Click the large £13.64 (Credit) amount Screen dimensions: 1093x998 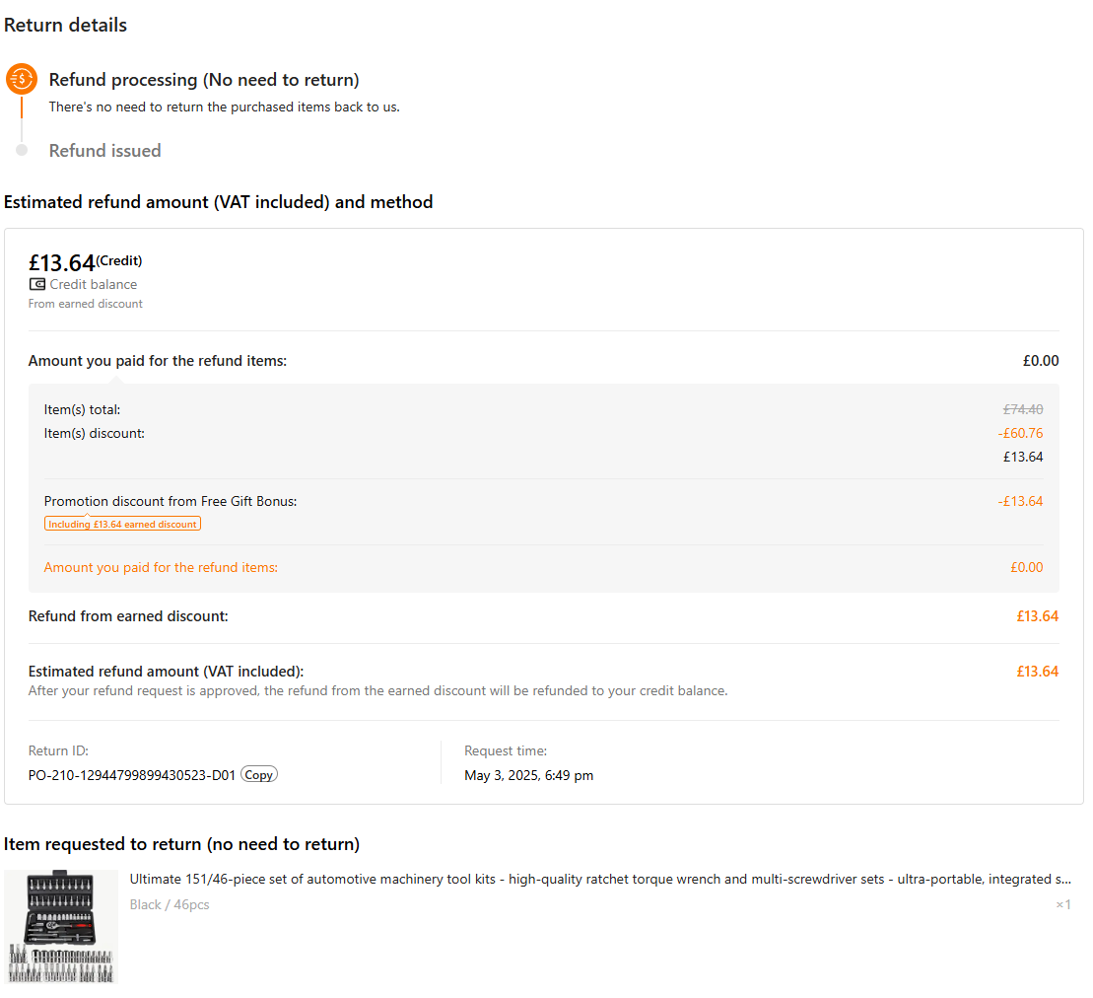[62, 262]
